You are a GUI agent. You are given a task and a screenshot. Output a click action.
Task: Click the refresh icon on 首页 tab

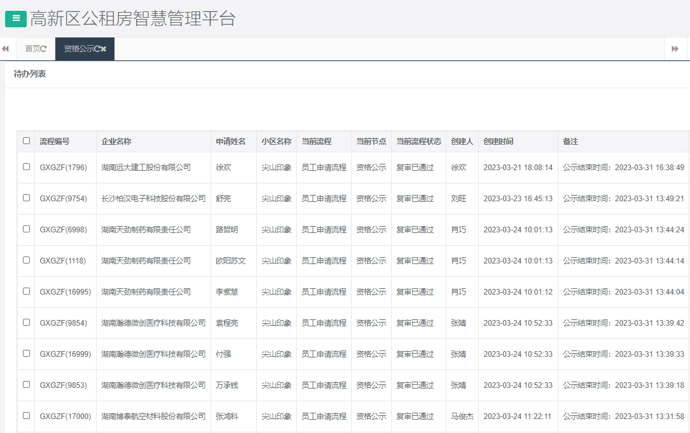click(x=45, y=48)
